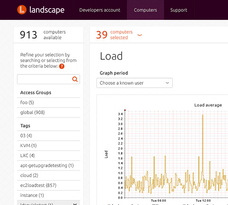Open the Graph period dropdown

[134, 83]
